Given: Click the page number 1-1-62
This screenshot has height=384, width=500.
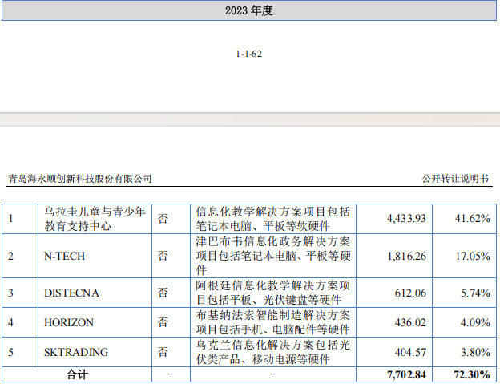Looking at the screenshot, I should point(249,54).
